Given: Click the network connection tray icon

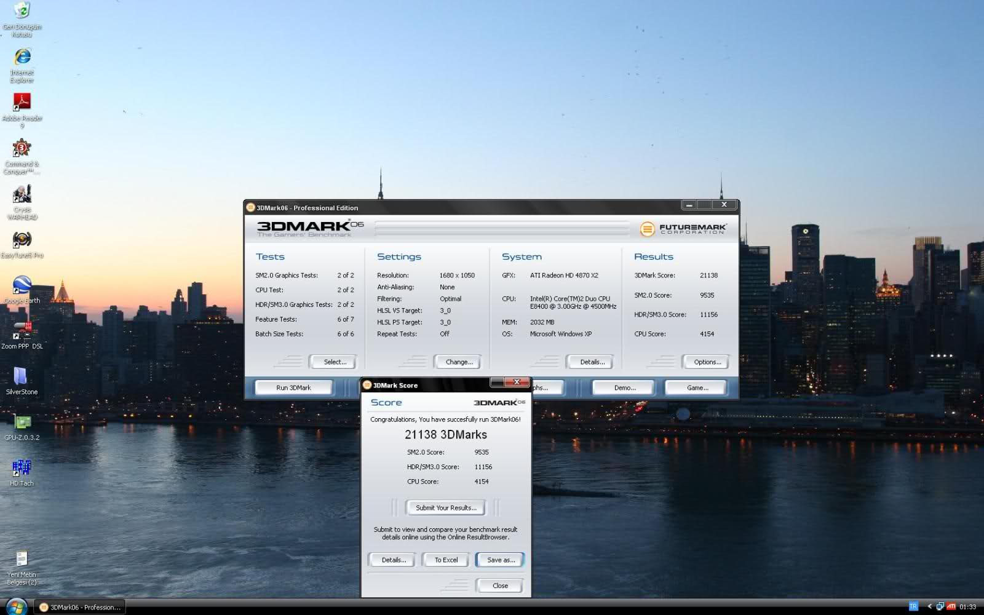Looking at the screenshot, I should (x=940, y=607).
